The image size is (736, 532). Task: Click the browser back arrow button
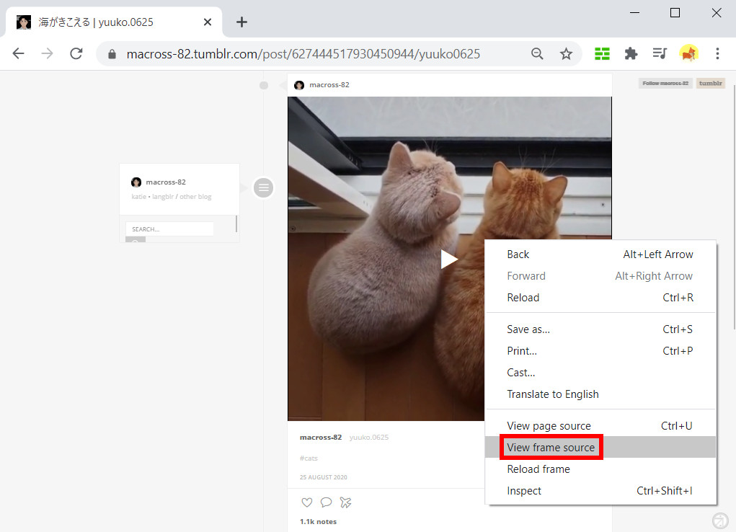click(19, 54)
